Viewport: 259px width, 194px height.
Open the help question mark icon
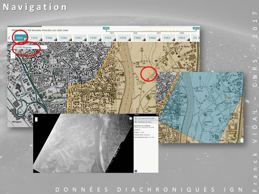tap(136, 171)
